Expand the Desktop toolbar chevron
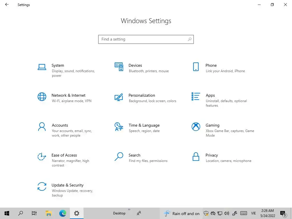 point(129,210)
